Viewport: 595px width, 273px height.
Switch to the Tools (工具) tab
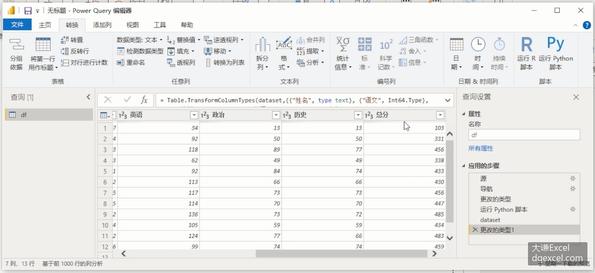click(160, 25)
